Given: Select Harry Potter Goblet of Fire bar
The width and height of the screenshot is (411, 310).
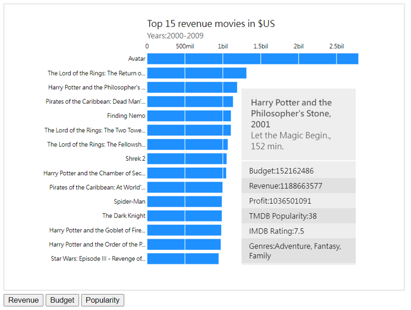Looking at the screenshot, I should (184, 230).
